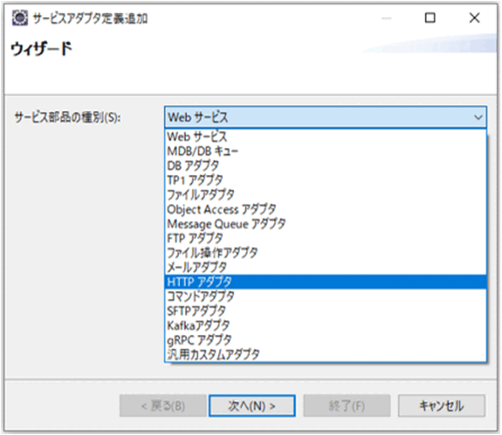The height and width of the screenshot is (435, 502).
Task: Select the highlighted HTTP アダプタ item
Action: click(325, 282)
